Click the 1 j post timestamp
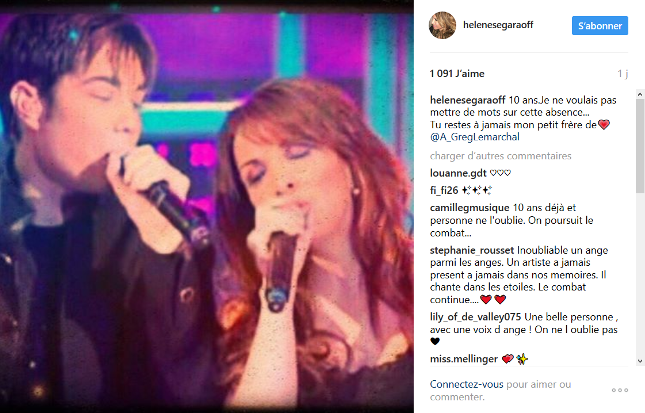 pyautogui.click(x=623, y=74)
